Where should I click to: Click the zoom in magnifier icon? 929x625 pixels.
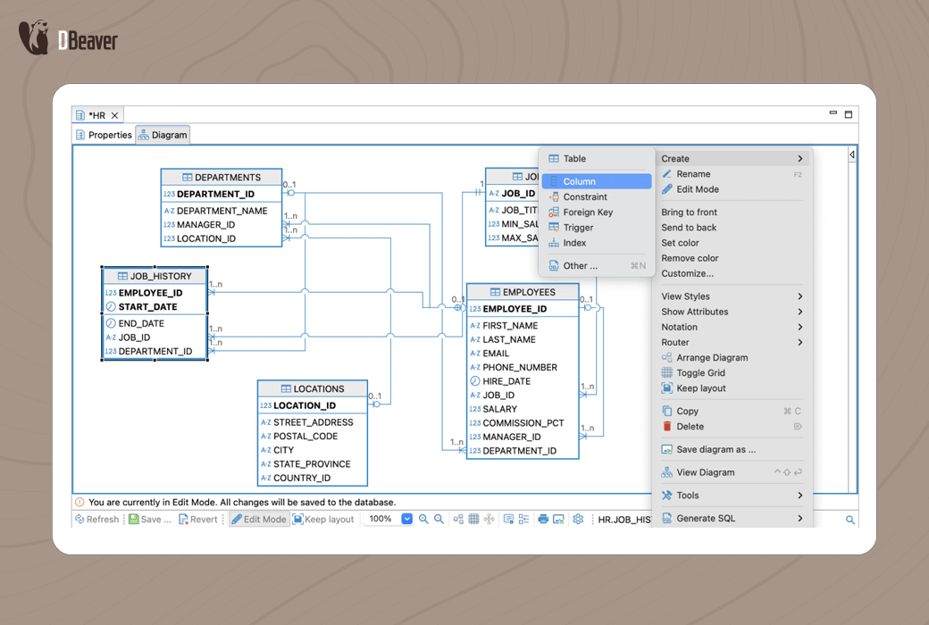click(423, 520)
